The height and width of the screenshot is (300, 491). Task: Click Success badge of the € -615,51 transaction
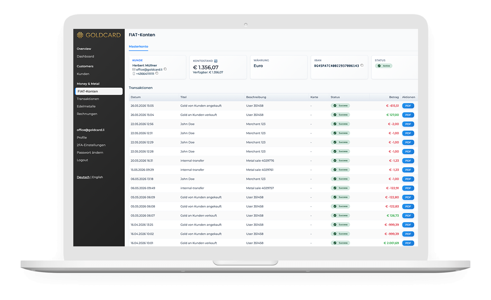[340, 106]
